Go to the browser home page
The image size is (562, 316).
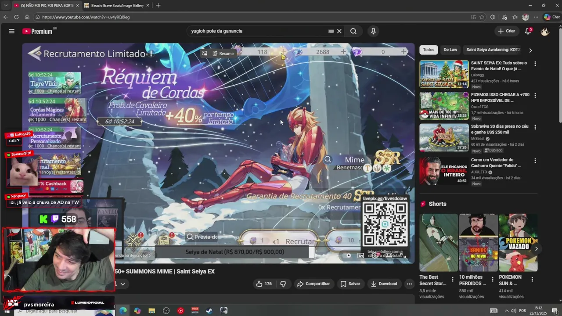pos(27,17)
